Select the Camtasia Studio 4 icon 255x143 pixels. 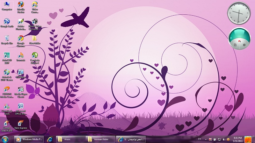[35, 56]
